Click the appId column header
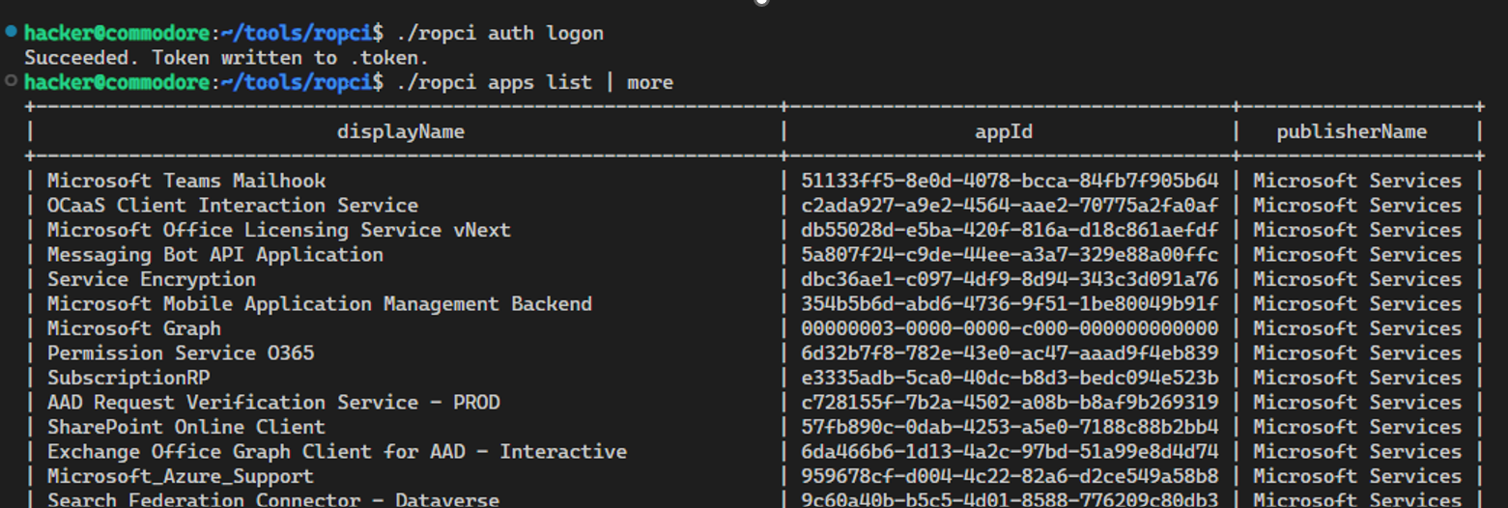 pyautogui.click(x=1004, y=131)
